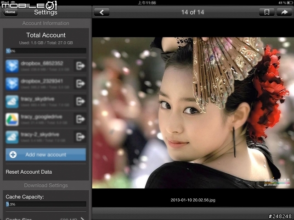Viewport: 294px width, 220px height.
Task: Add a new cloud account
Action: tap(46, 154)
